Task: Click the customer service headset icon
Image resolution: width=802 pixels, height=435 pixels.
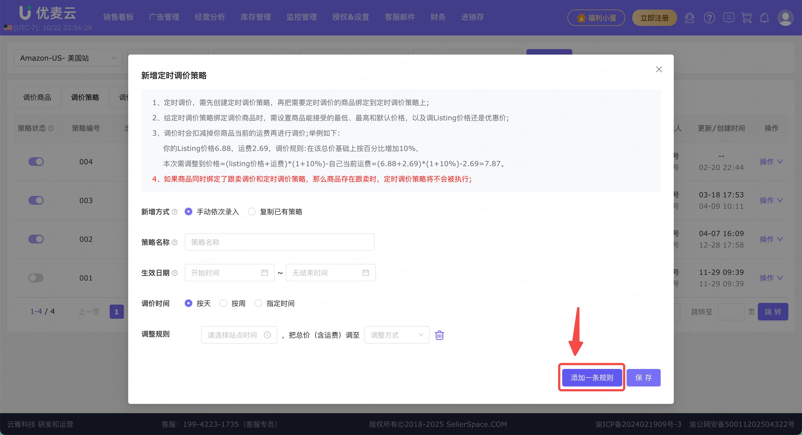Action: coord(689,18)
